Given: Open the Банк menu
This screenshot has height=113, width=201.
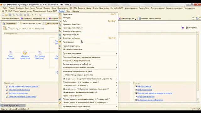Looking at the screenshot, I should [27, 8].
